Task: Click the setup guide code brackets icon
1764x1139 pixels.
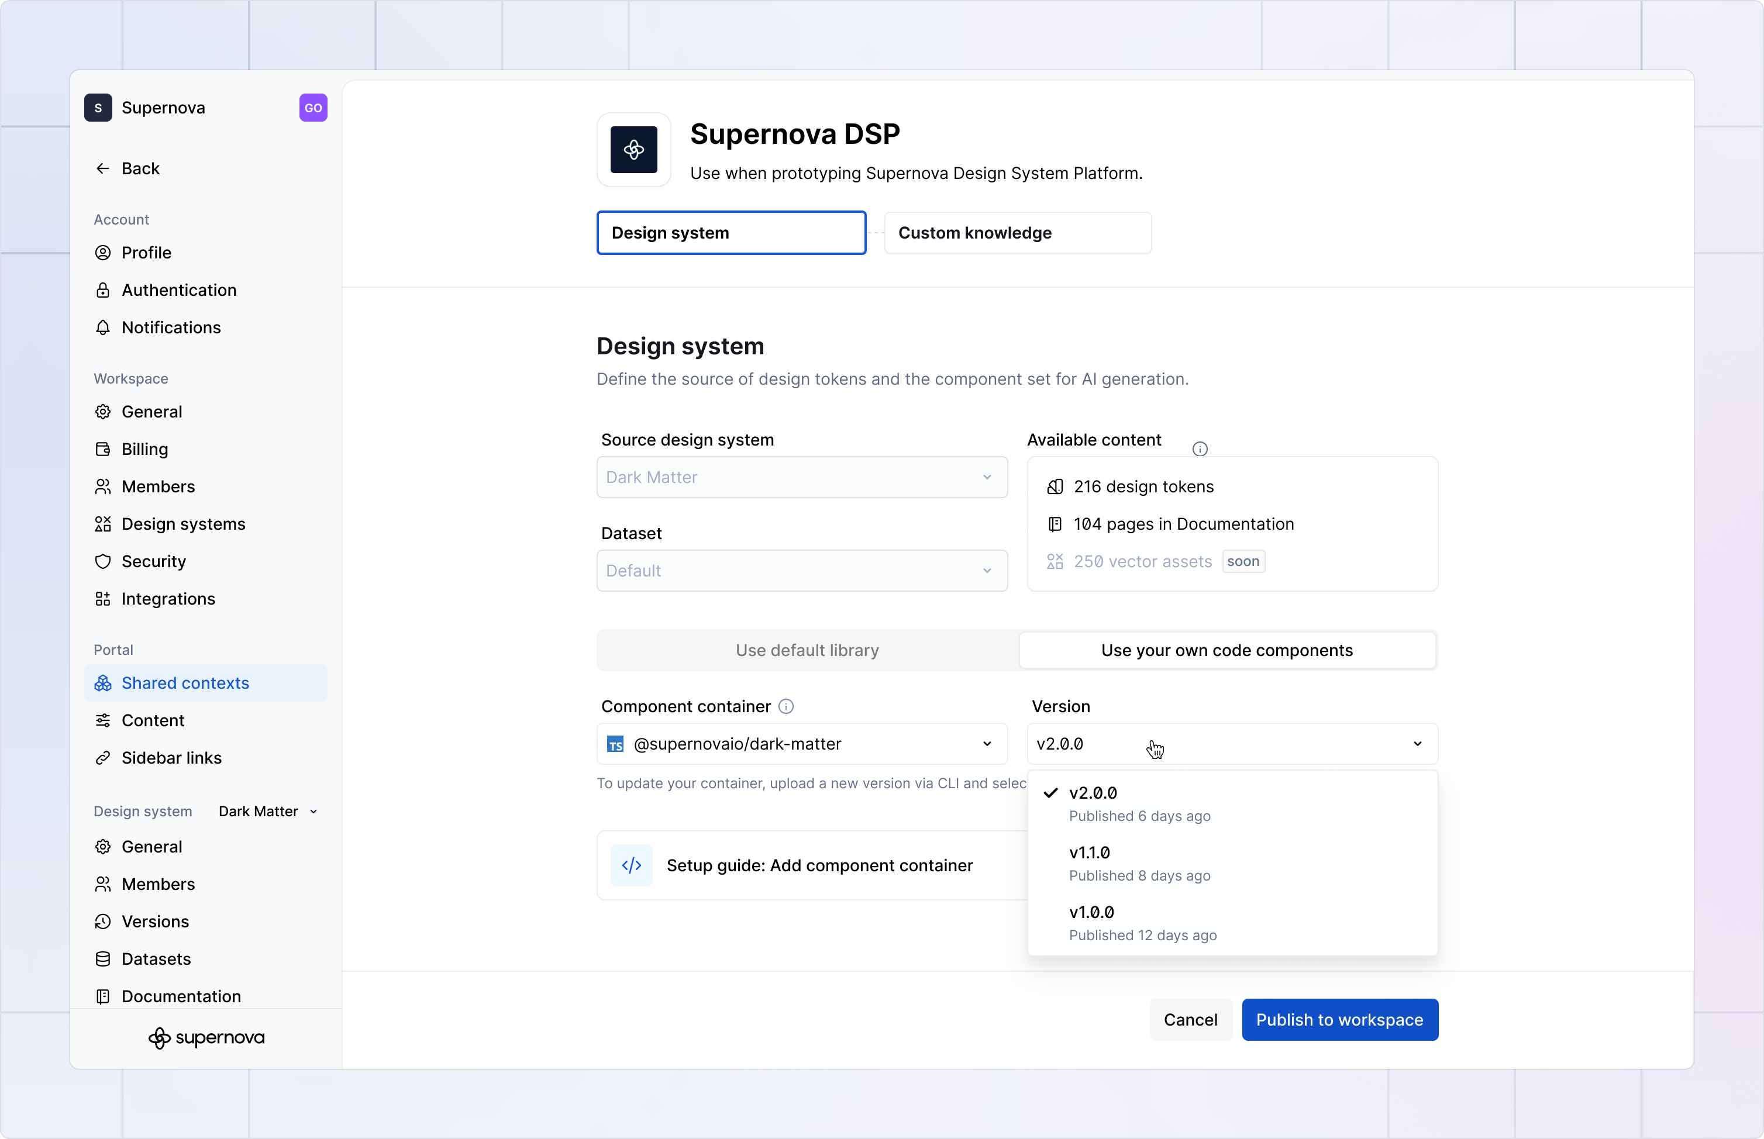Action: click(x=632, y=865)
